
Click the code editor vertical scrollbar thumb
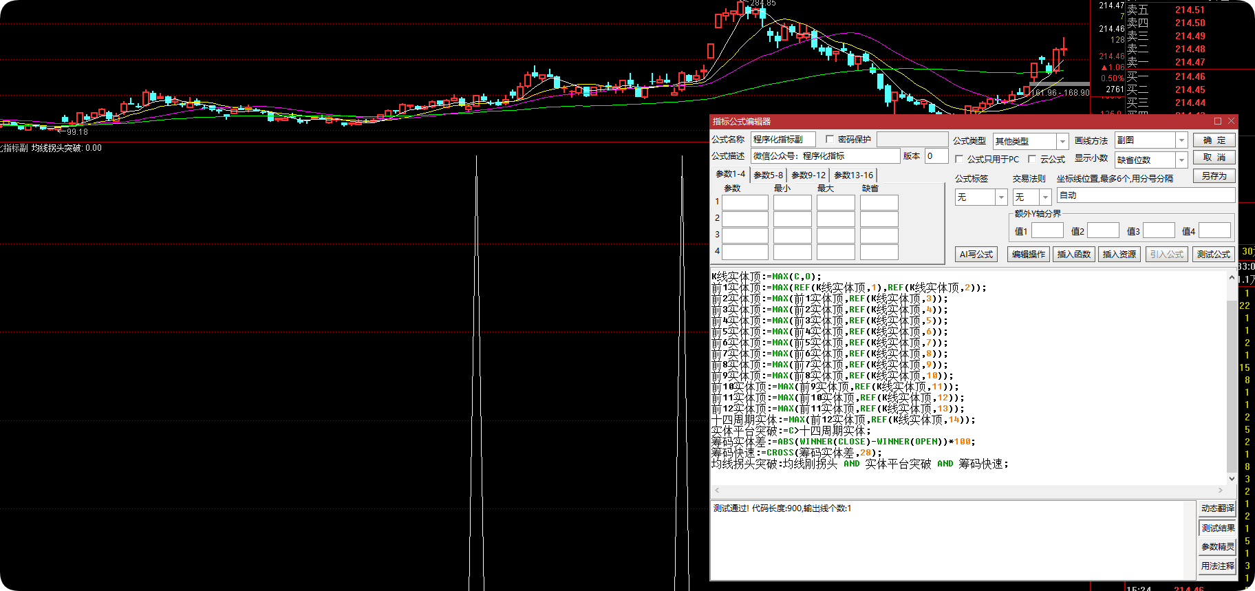pos(1232,387)
